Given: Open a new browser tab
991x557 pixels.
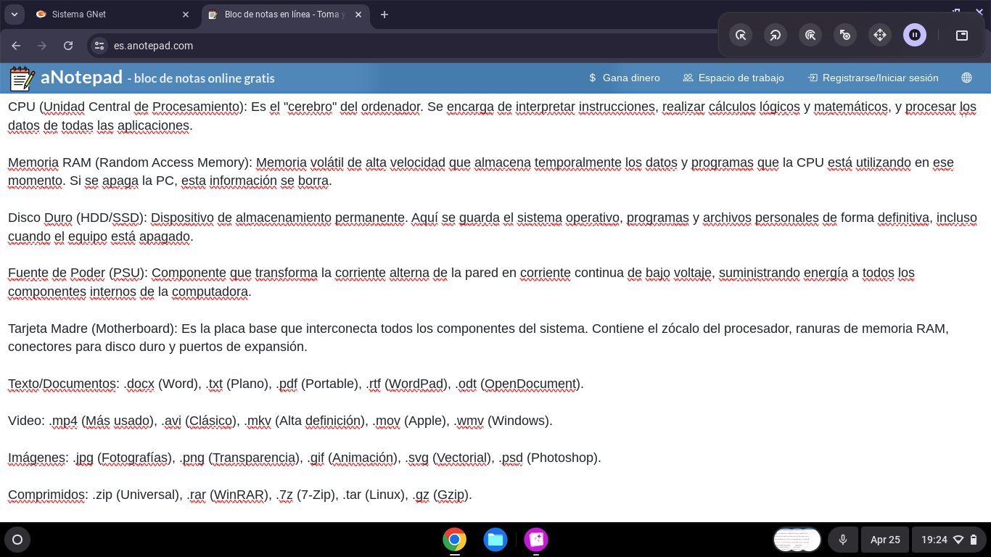Looking at the screenshot, I should [x=385, y=15].
